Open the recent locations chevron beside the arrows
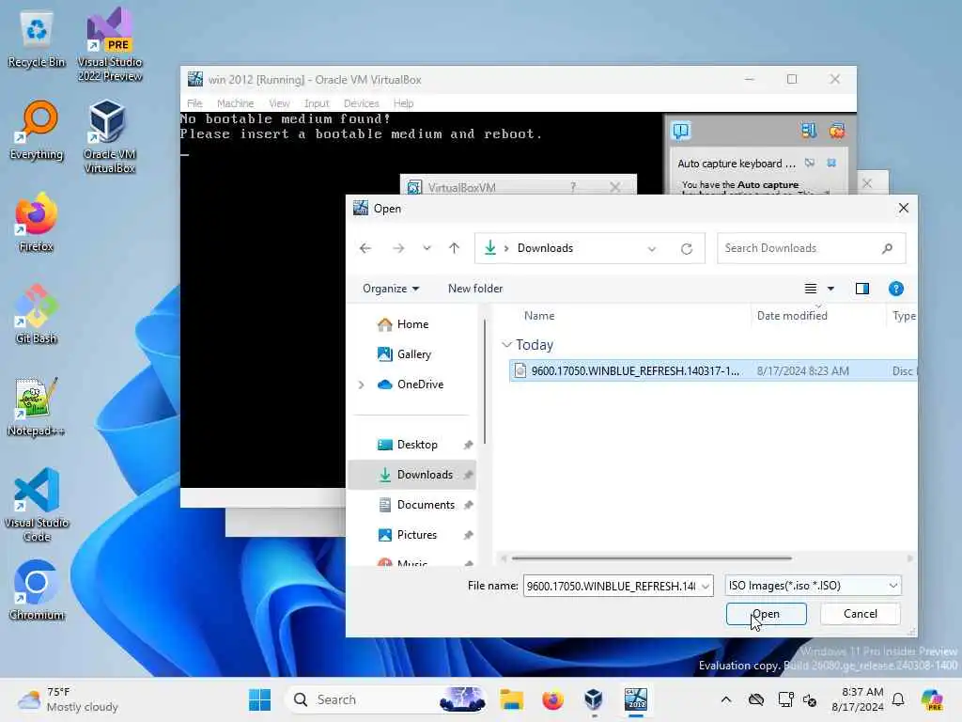962x722 pixels. tap(427, 248)
